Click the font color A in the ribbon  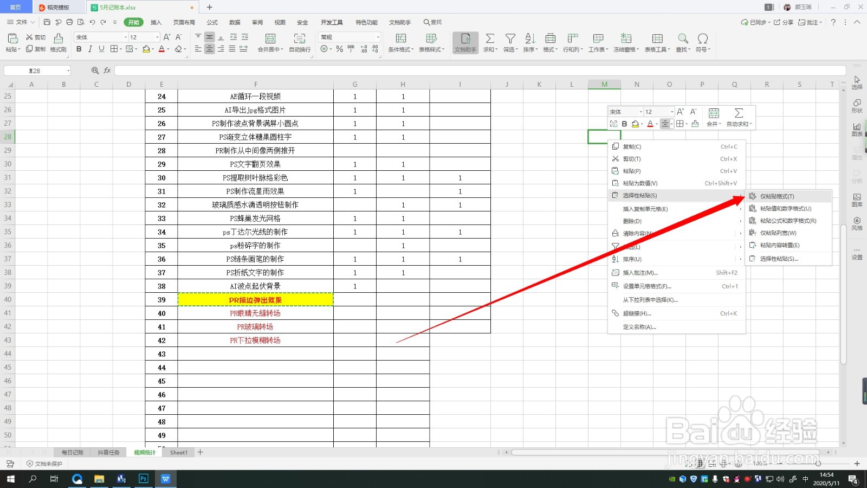[161, 49]
